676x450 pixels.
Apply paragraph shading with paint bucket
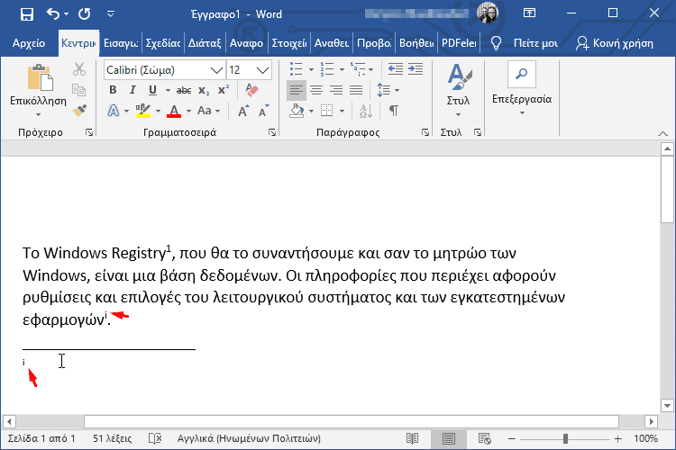pos(297,111)
